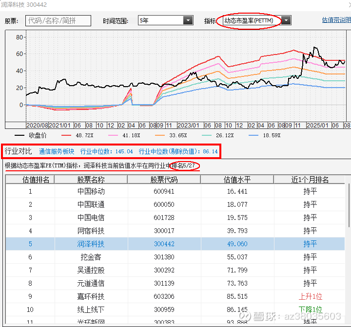Click rank number 9 in 估值排名 column
The height and width of the screenshot is (327, 351).
point(30,297)
